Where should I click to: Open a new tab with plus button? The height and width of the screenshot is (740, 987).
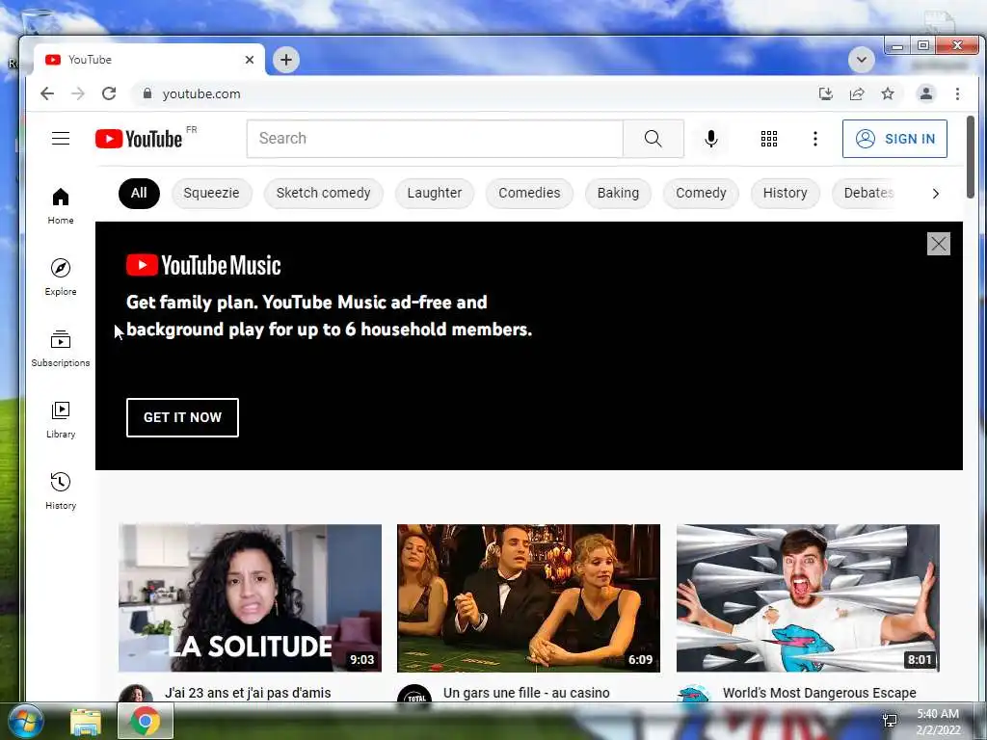pyautogui.click(x=285, y=60)
